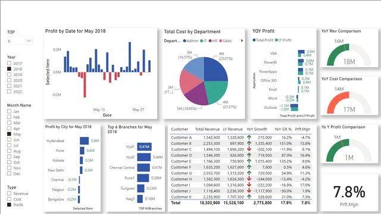Click Customer F growth up arrow
Viewport: 381px width, 214px height.
pos(249,167)
